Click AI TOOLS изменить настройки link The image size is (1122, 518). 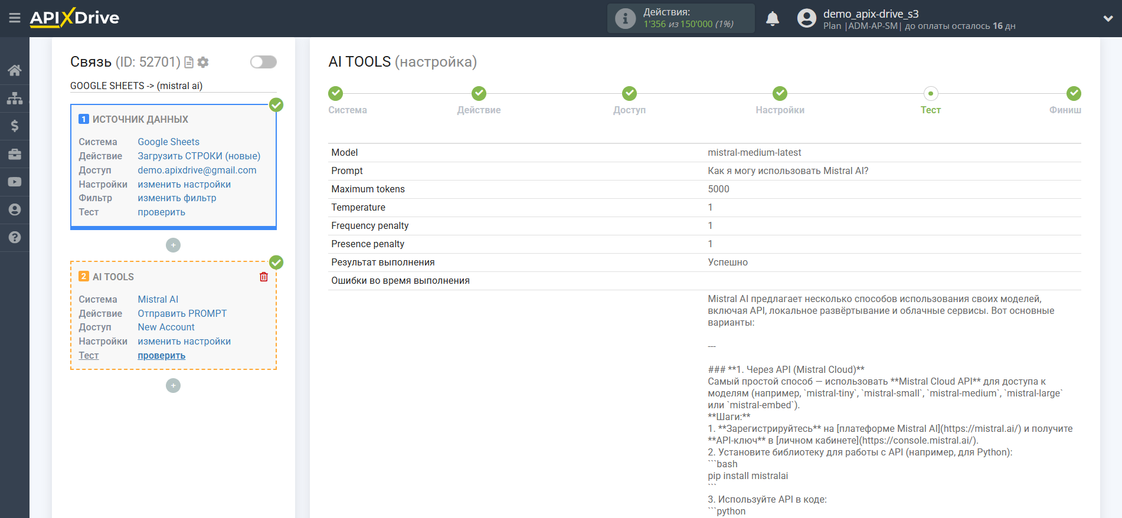click(x=184, y=341)
